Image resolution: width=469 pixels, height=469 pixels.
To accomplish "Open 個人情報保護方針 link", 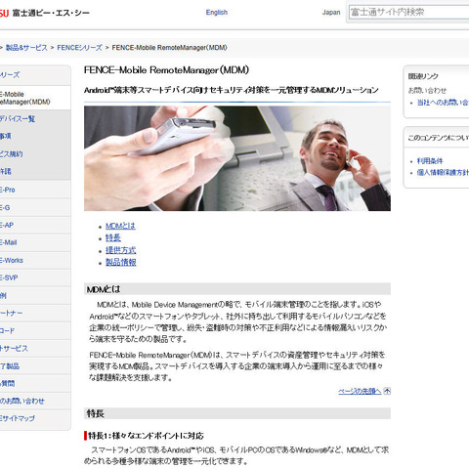I will [x=443, y=173].
